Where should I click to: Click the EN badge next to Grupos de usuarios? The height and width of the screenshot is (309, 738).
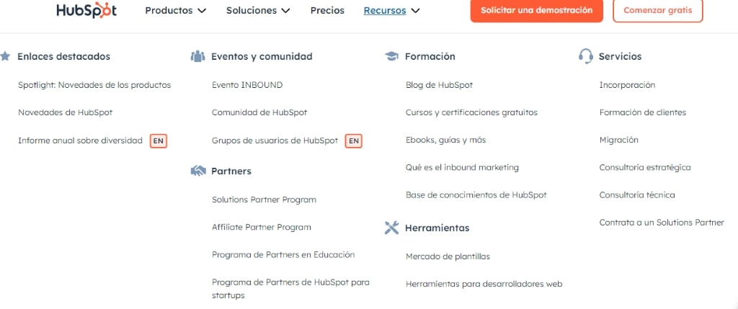(x=353, y=140)
